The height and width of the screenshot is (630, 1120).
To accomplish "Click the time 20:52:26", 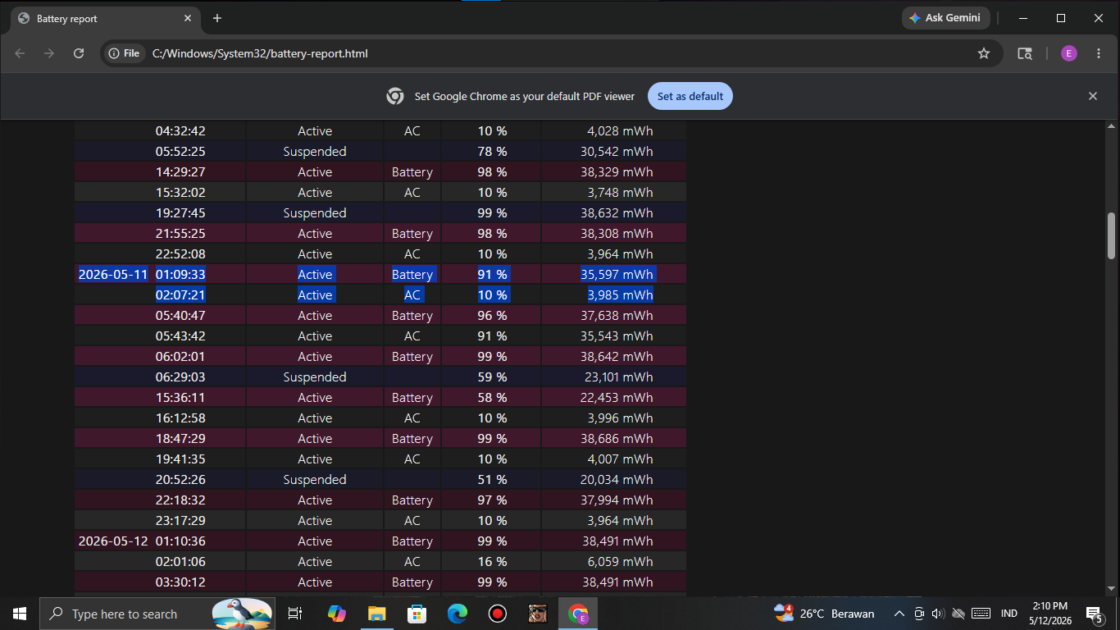I will click(x=180, y=479).
